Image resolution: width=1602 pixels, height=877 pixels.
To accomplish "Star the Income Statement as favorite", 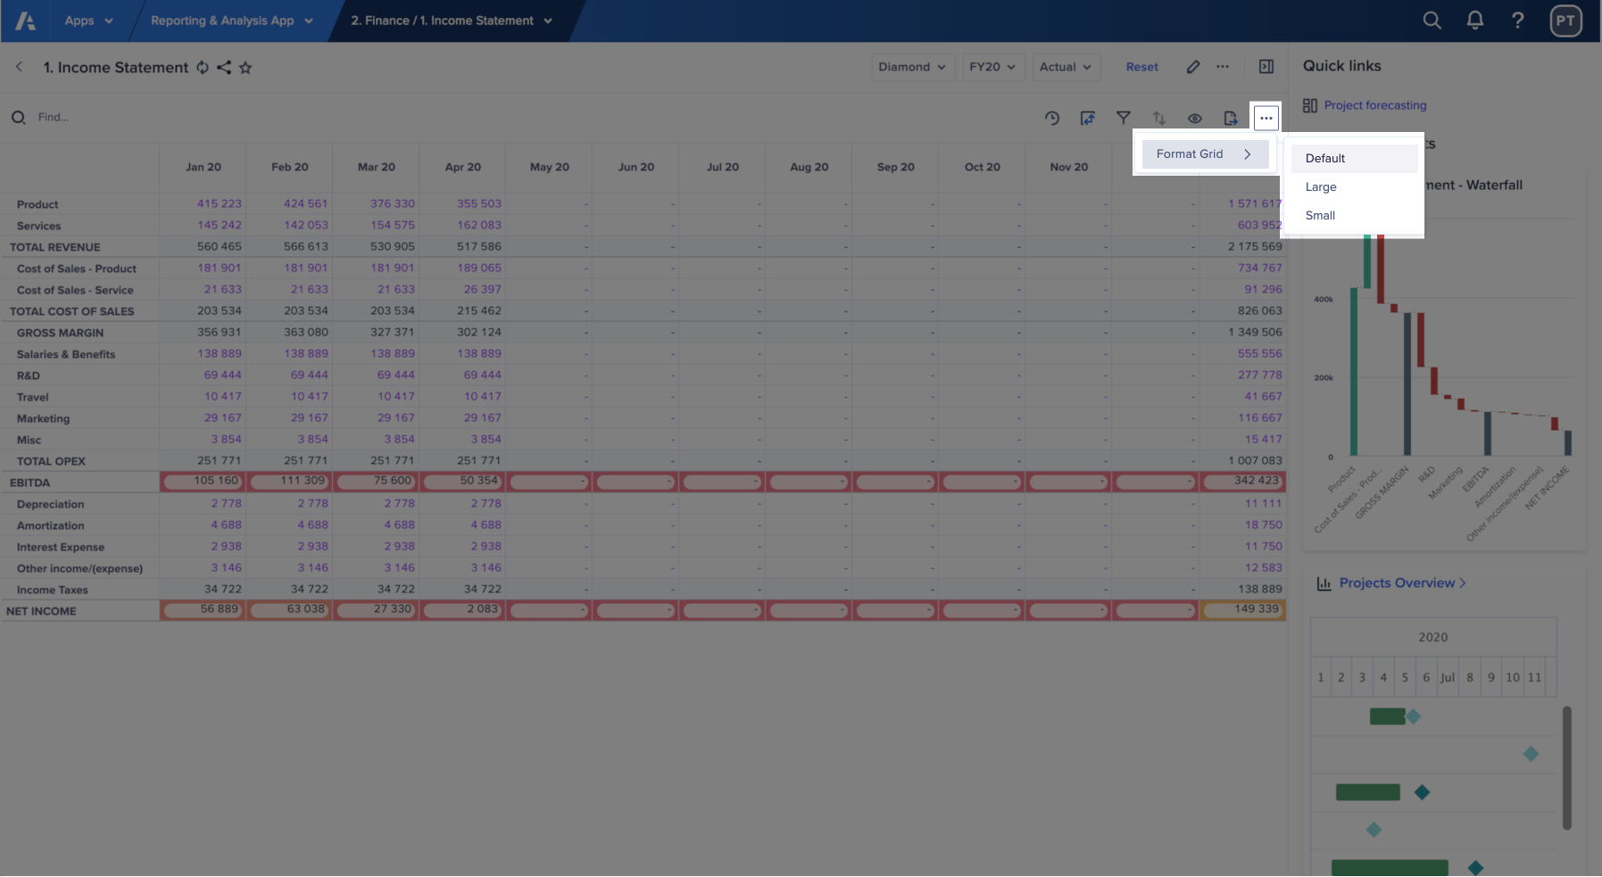I will (x=245, y=67).
